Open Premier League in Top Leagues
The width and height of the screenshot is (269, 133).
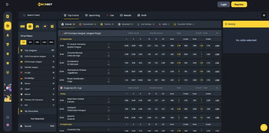pyautogui.click(x=37, y=67)
